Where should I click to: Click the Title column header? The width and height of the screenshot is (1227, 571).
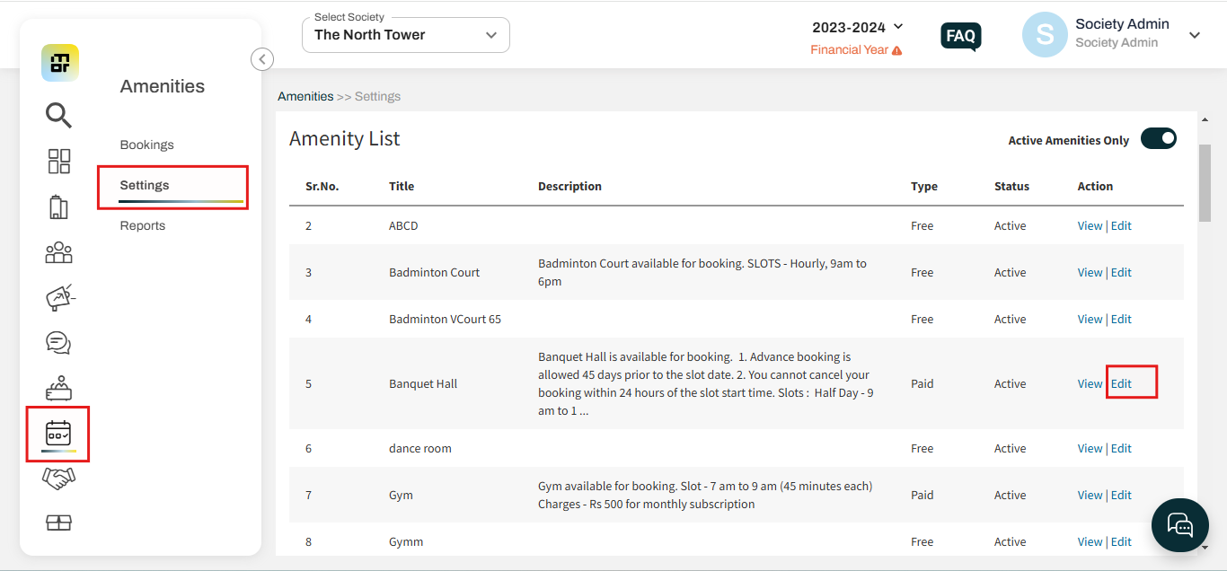[x=402, y=186]
